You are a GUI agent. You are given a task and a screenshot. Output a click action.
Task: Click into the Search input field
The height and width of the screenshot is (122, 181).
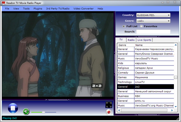tap(153, 32)
